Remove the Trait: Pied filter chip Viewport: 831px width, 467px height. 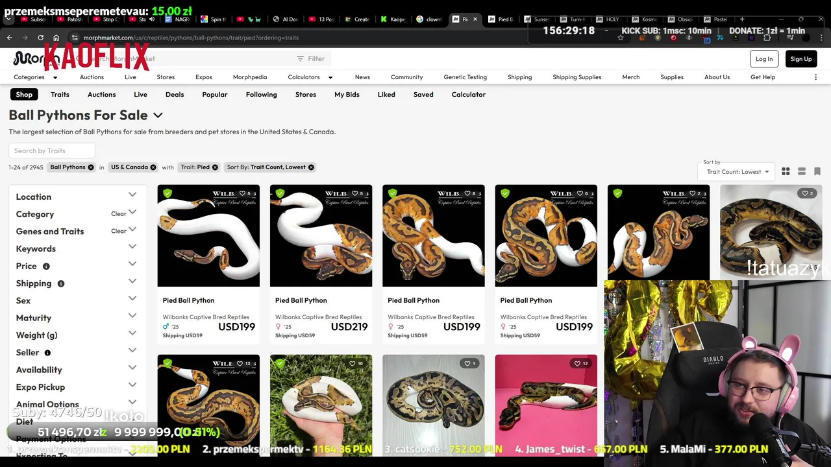(x=215, y=167)
